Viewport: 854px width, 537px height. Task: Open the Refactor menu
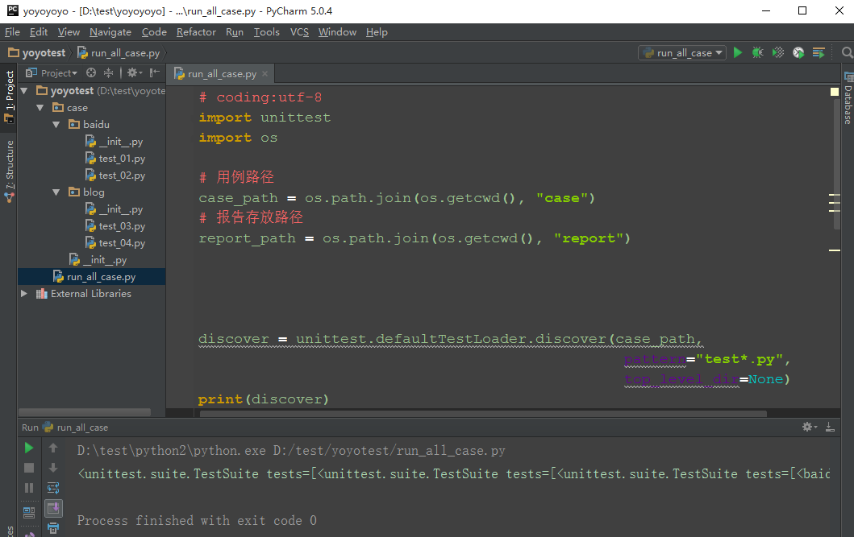(x=196, y=32)
